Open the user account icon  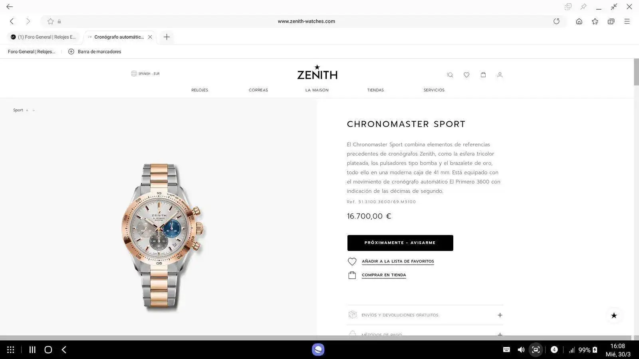[x=500, y=75]
